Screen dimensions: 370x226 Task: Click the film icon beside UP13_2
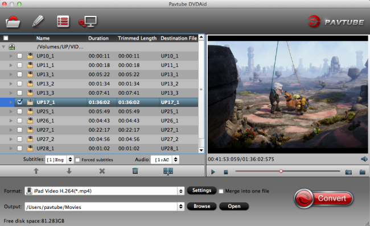pos(30,83)
